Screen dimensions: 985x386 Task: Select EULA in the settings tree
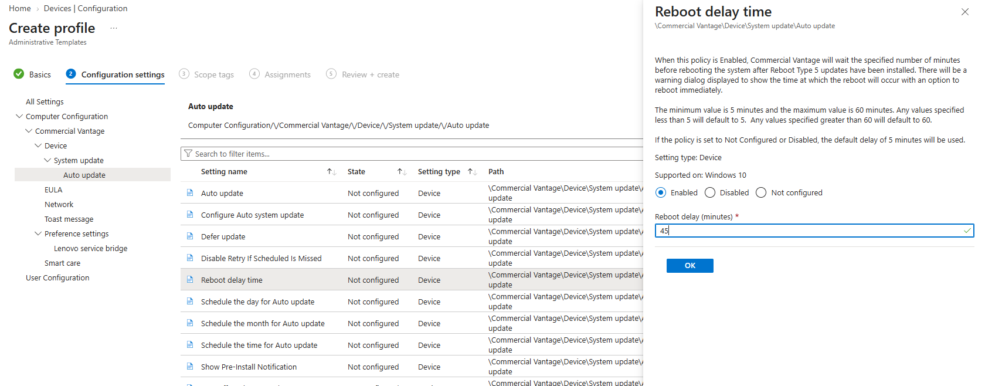point(53,189)
